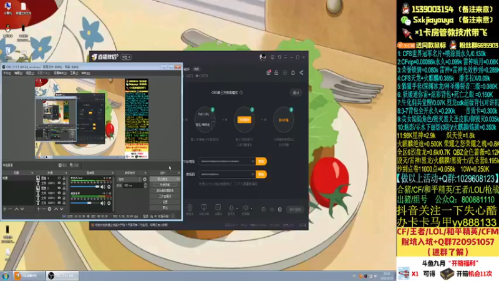The width and height of the screenshot is (499, 281).
Task: Toggle visibility of 图像 4 source
Action: pyautogui.click(x=59, y=179)
